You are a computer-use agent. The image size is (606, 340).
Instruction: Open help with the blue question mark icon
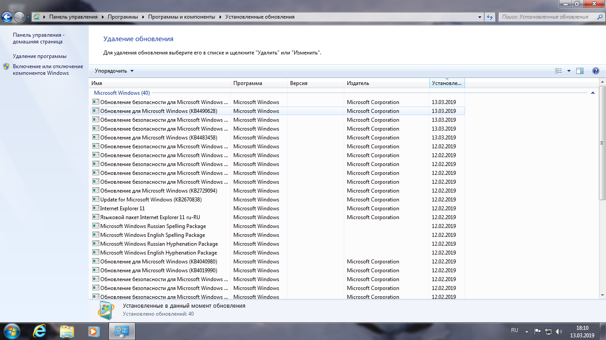[x=596, y=71]
